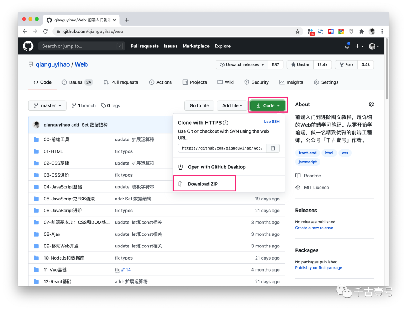Open the About section settings gear
Image resolution: width=407 pixels, height=310 pixels.
click(x=372, y=104)
